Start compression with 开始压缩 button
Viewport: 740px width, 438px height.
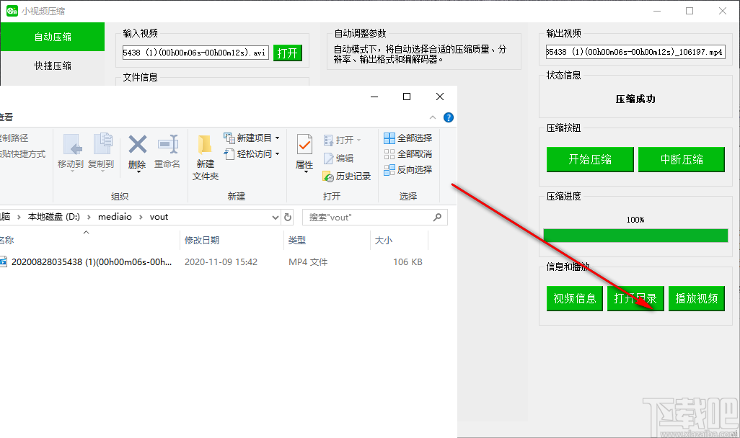coord(590,159)
